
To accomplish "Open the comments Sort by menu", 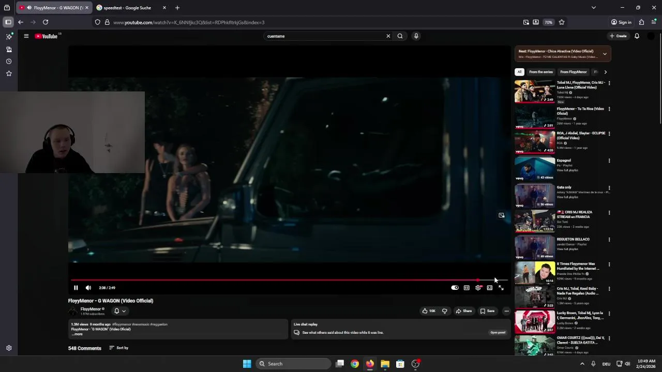I will click(x=119, y=348).
